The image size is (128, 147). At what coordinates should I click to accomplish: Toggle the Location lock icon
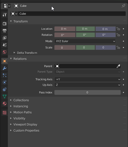(118, 29)
